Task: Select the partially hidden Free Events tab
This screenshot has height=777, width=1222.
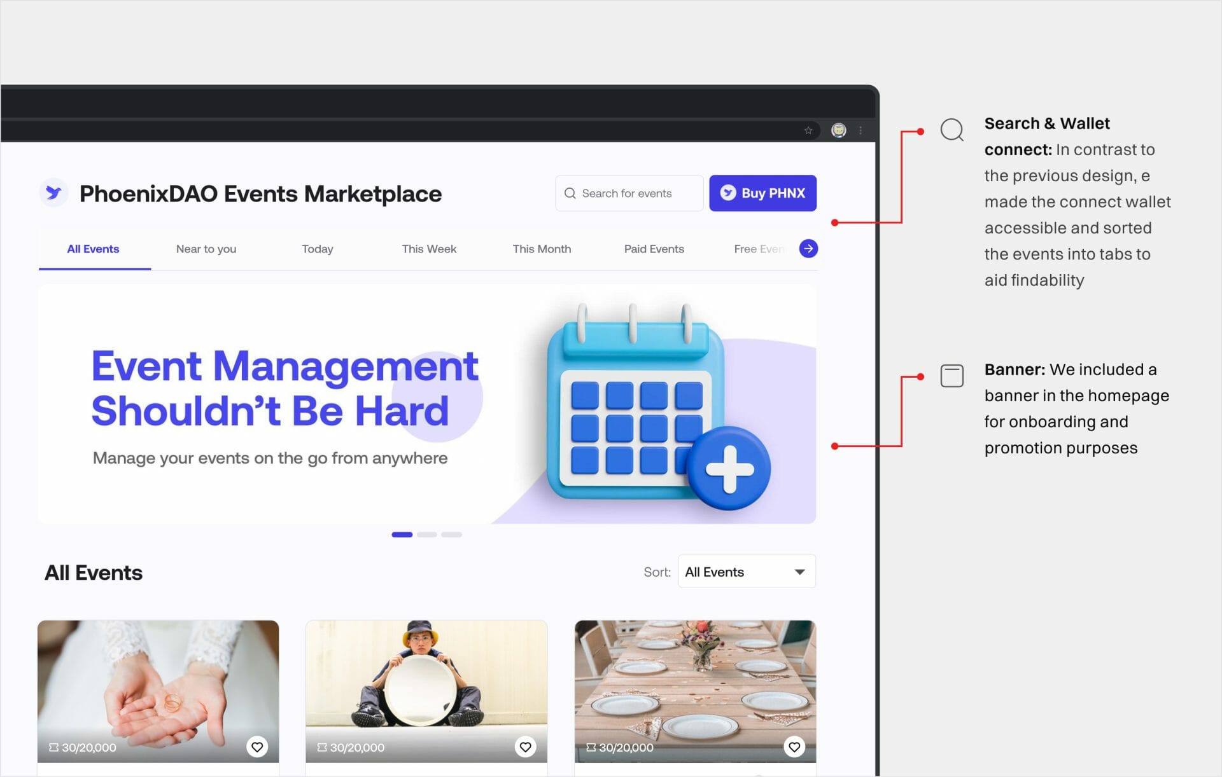Action: pos(760,249)
